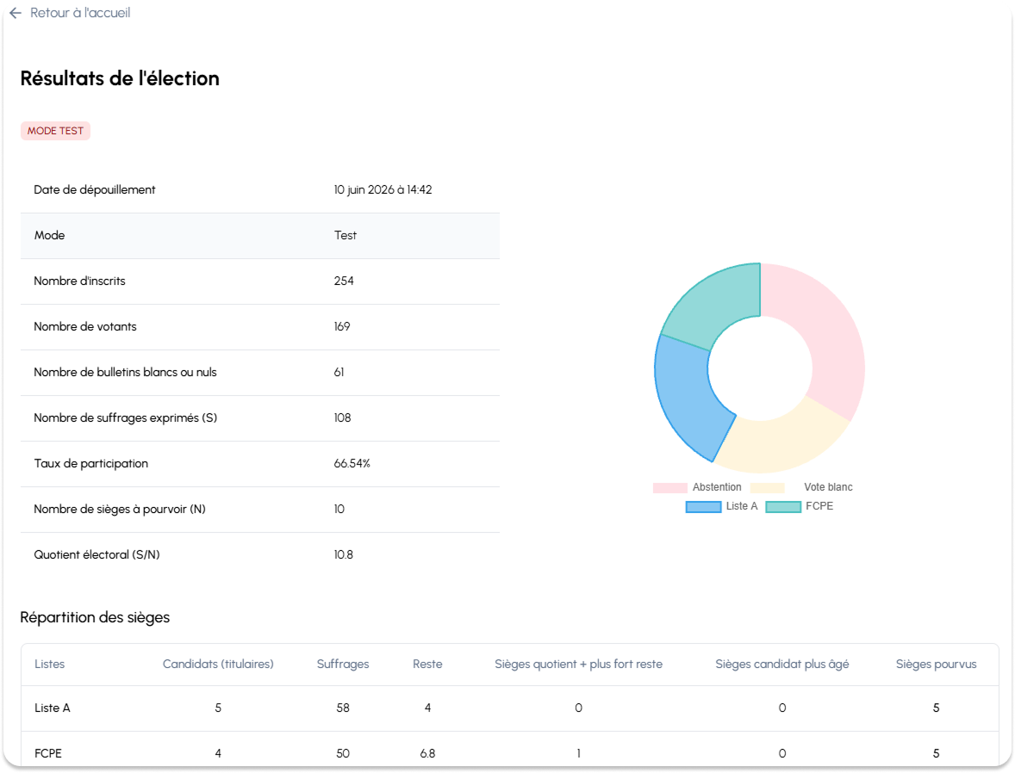Click the Quotient électoral (S/N) row

click(x=260, y=555)
